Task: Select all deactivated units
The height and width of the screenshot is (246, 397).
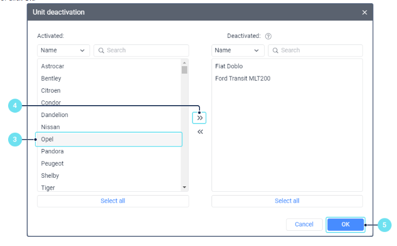Action: [287, 201]
